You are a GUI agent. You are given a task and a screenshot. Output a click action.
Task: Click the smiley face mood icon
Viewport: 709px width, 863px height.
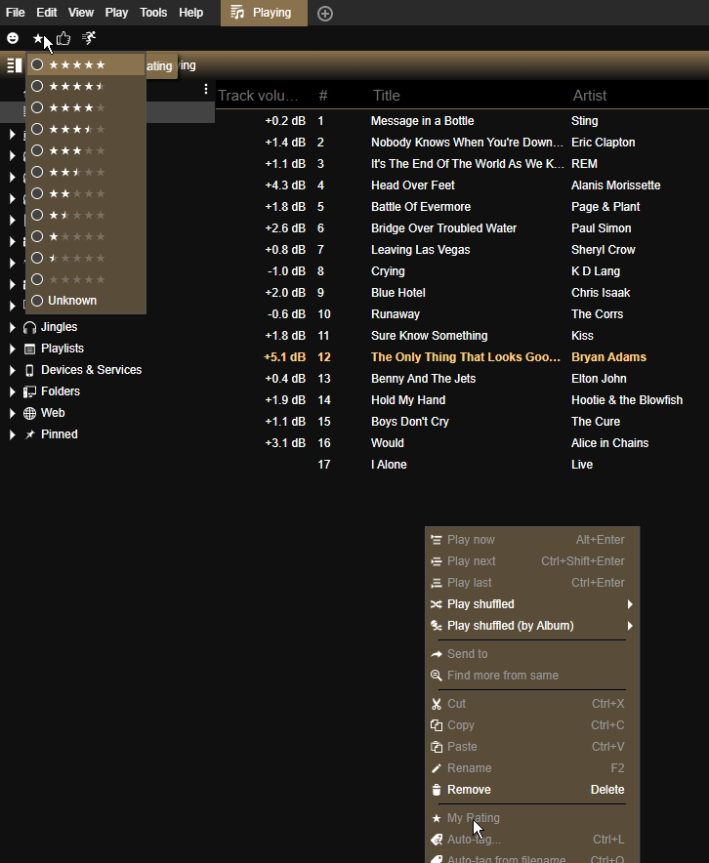[13, 38]
